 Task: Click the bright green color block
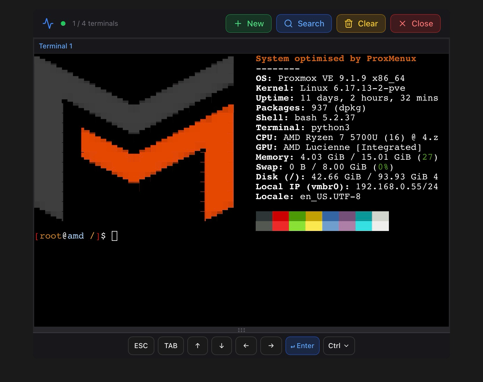click(x=297, y=226)
